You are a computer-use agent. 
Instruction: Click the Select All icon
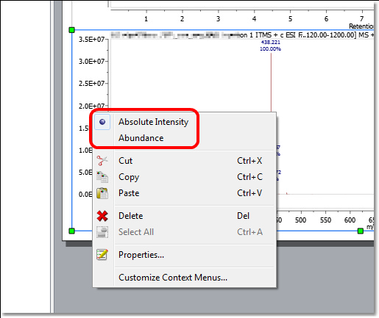pyautogui.click(x=102, y=232)
